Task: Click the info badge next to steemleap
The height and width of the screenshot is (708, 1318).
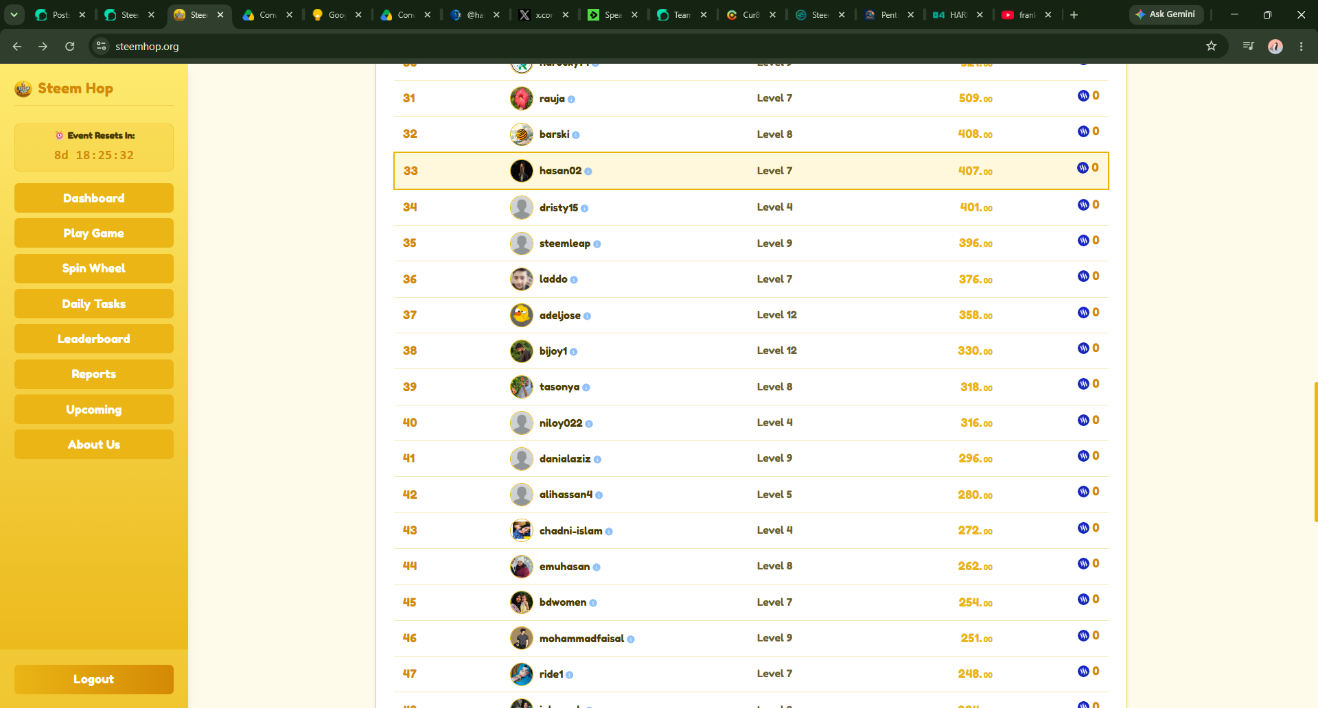Action: pyautogui.click(x=597, y=244)
